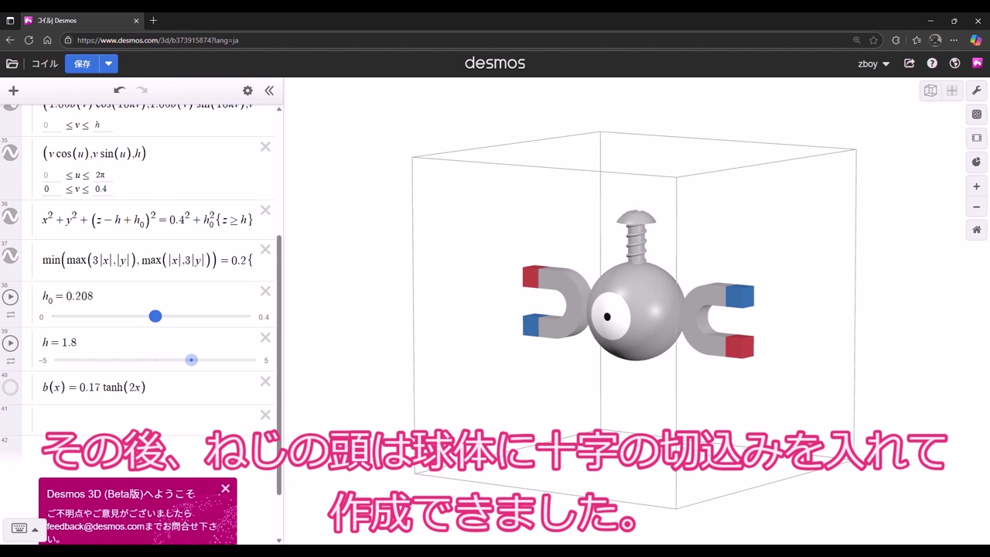Open the film strip icon button
Viewport: 990px width, 557px height.
click(977, 138)
